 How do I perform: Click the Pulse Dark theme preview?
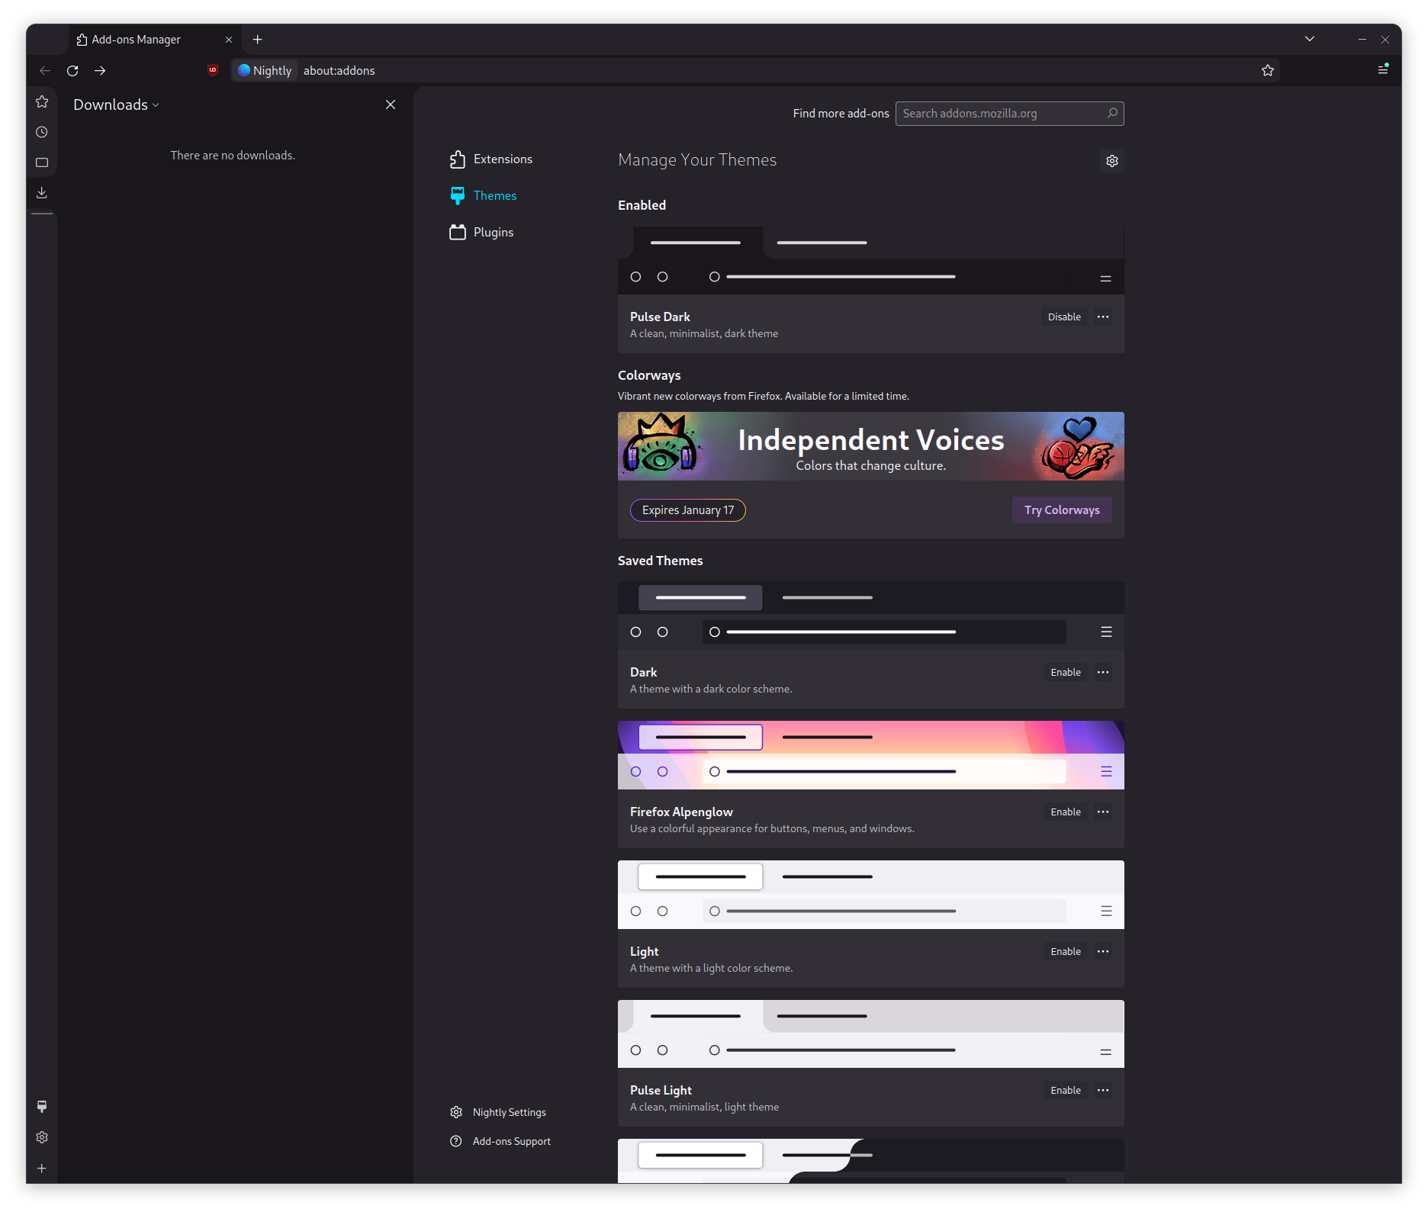click(x=870, y=260)
